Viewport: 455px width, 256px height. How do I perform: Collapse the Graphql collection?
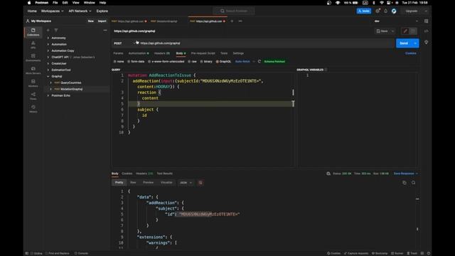tap(48, 76)
